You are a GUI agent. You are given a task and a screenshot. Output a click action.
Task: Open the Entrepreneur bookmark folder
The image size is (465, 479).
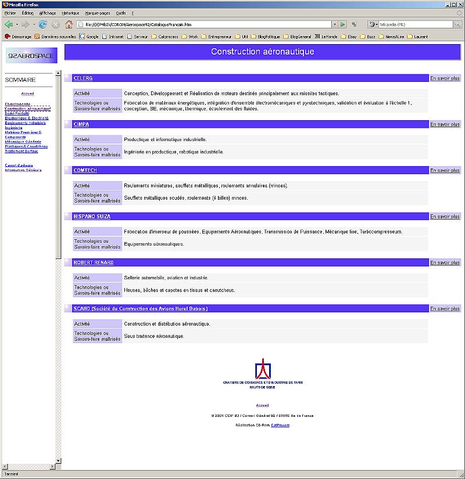pos(216,37)
